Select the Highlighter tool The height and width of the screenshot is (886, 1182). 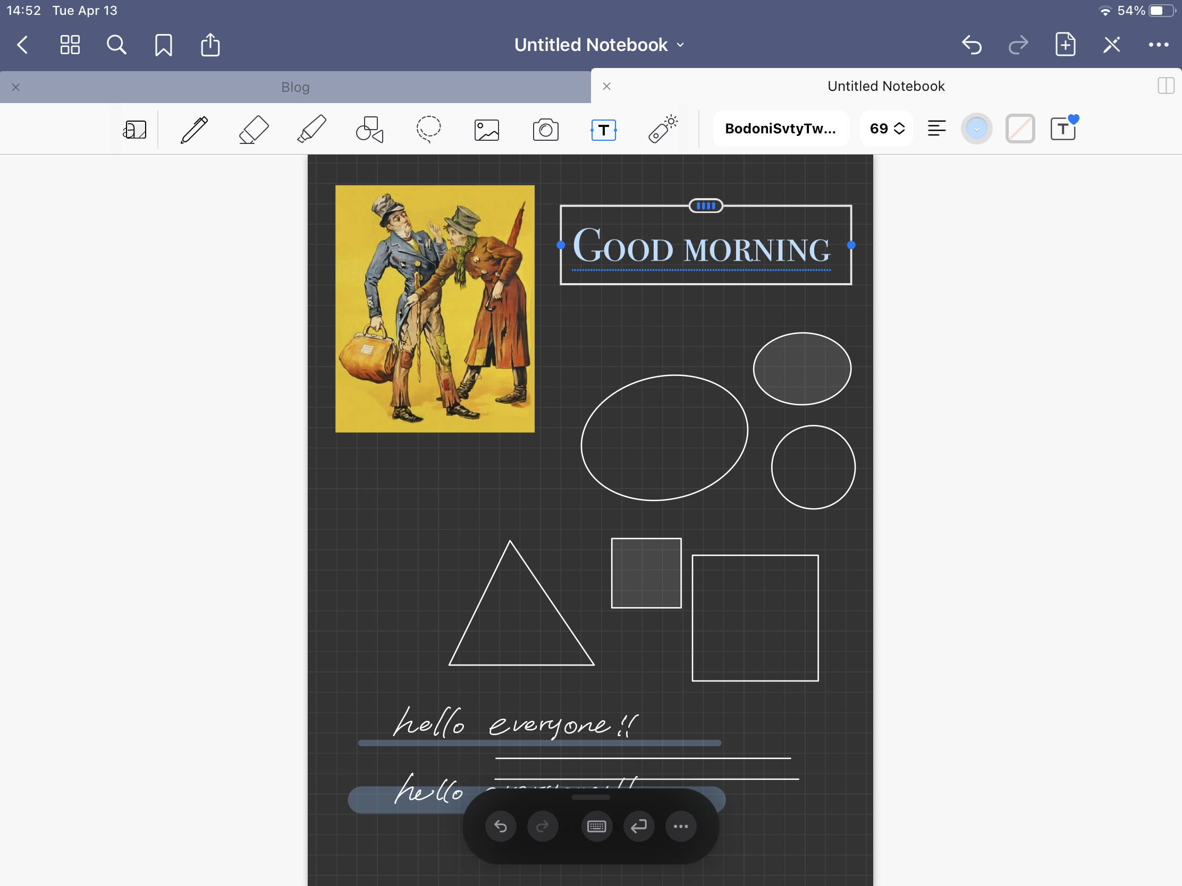311,129
